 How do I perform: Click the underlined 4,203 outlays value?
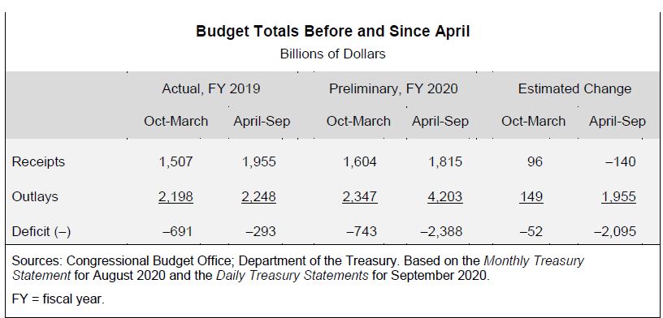pos(444,197)
